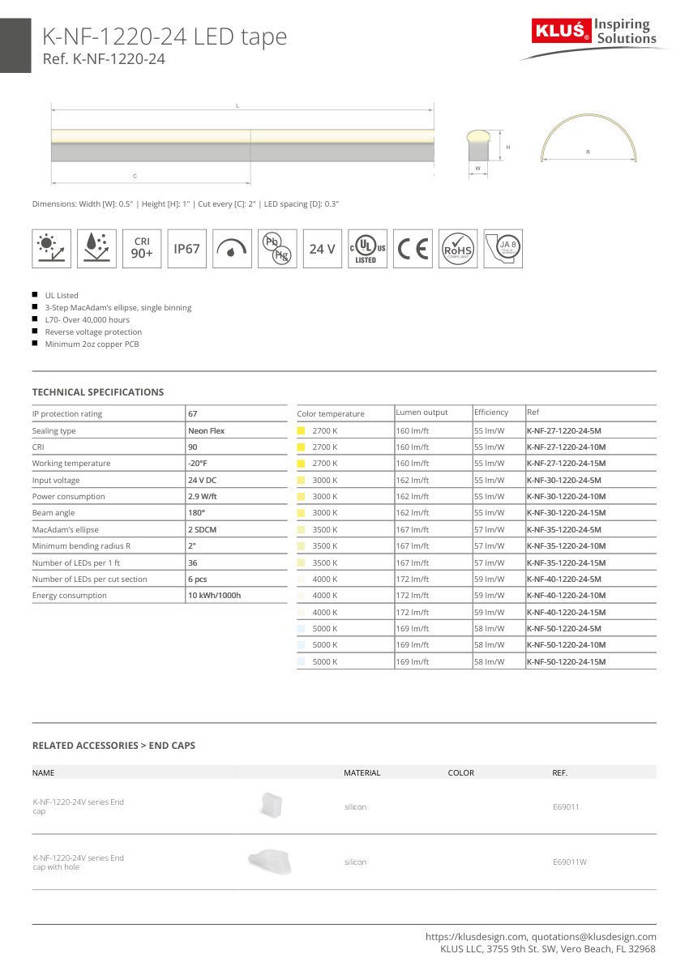
Task: Click the 24 V icon
Action: [x=322, y=249]
